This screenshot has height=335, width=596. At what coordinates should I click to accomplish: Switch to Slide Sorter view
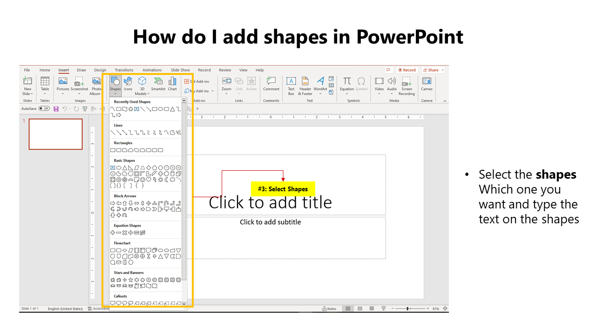(x=360, y=308)
